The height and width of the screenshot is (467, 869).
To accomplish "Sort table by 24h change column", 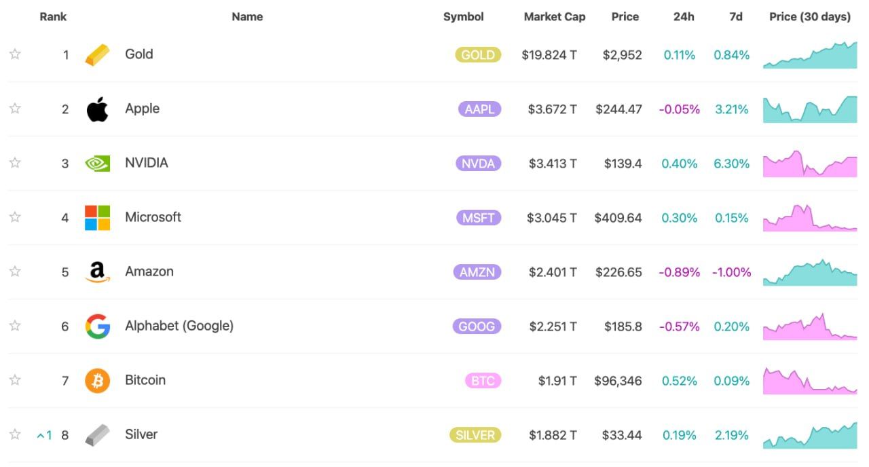I will tap(684, 17).
